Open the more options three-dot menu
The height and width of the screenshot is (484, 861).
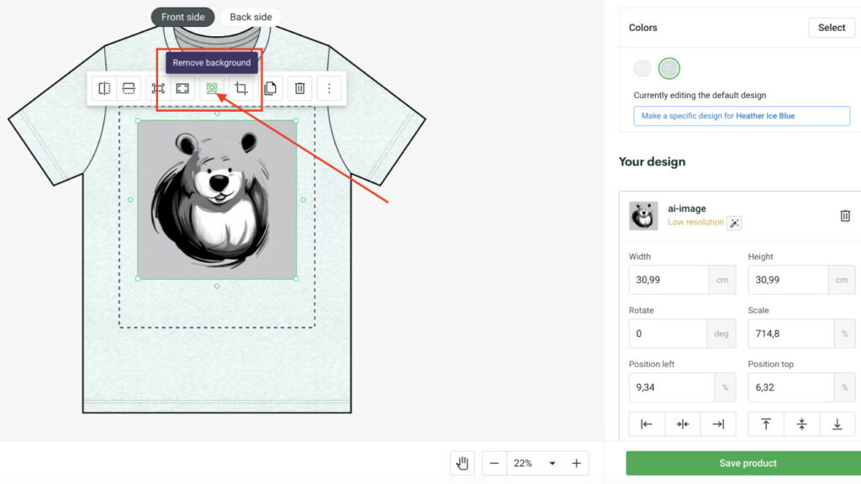330,88
